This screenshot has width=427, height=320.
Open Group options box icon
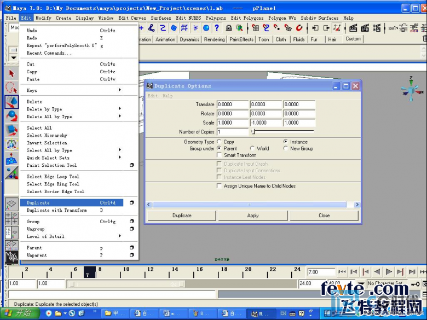(x=131, y=221)
